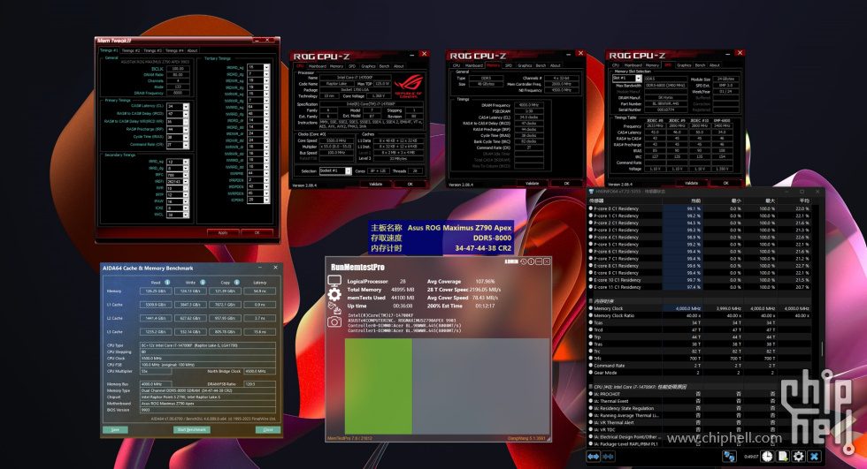Open Bench tab in the first CPU-Z window
Viewport: 867px width, 469px height.
(384, 66)
